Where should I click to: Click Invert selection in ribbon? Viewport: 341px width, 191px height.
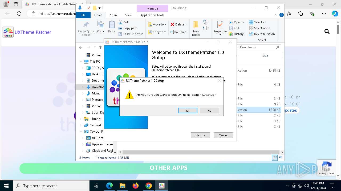click(x=262, y=34)
